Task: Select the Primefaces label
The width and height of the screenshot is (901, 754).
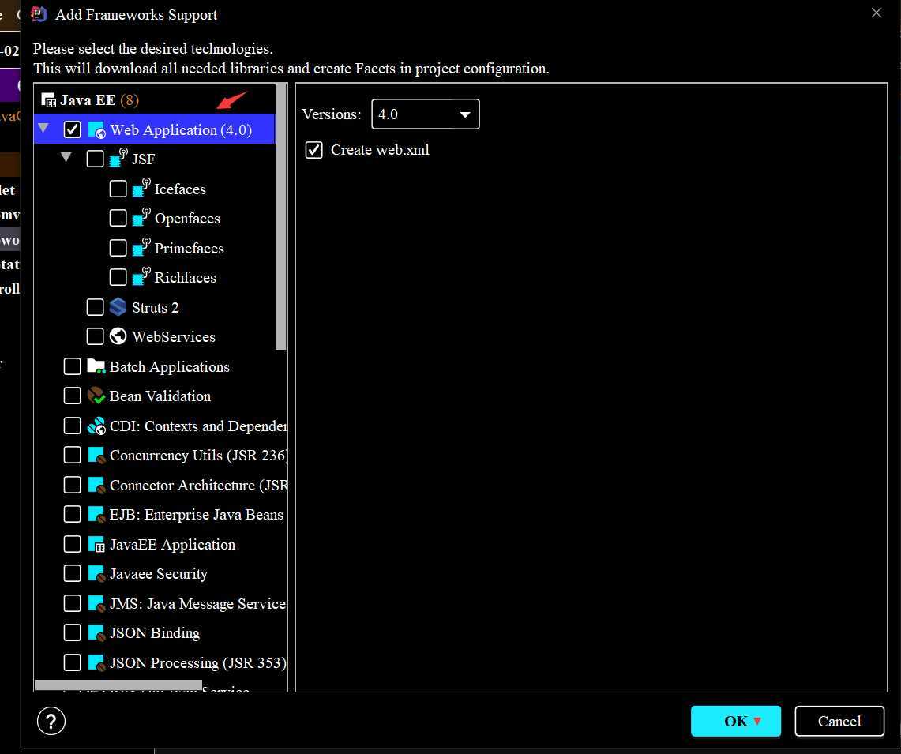Action: coord(189,248)
